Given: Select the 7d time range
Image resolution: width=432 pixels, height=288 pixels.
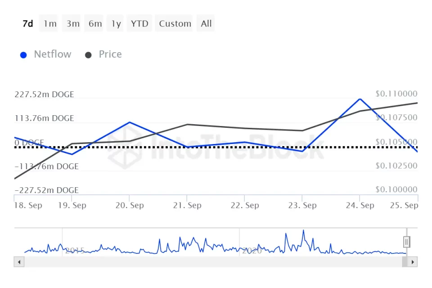Looking at the screenshot, I should point(28,24).
